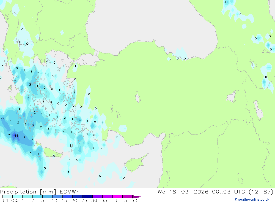This screenshot has width=275, height=202.
Task: Click the 25–30 mm dark navy swatch
Action: (x=87, y=196)
